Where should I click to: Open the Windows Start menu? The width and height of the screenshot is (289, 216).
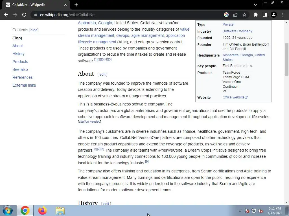8,210
